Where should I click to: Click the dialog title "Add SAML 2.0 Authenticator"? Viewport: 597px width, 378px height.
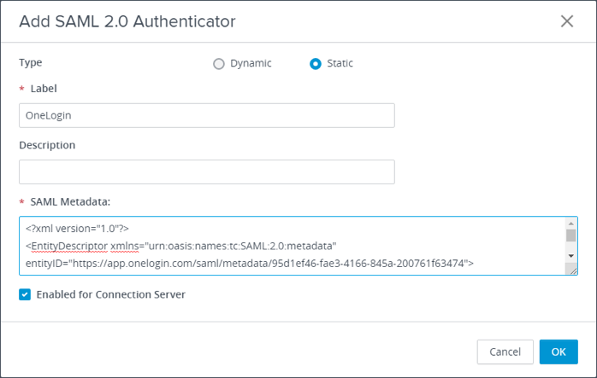(x=127, y=21)
